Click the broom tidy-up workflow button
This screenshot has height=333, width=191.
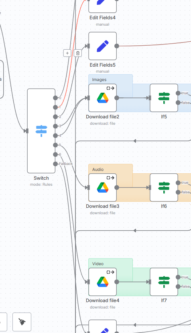pos(22,322)
